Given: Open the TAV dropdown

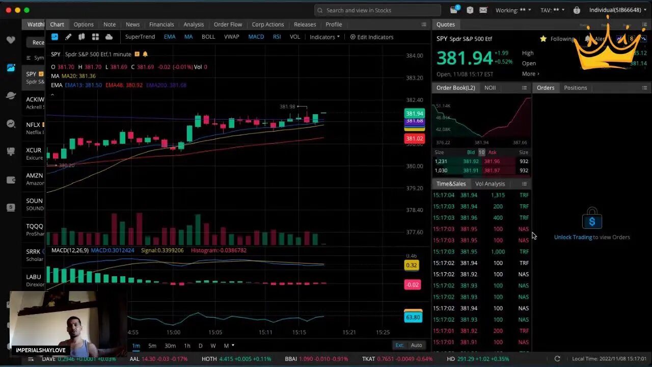Looking at the screenshot, I should 553,10.
